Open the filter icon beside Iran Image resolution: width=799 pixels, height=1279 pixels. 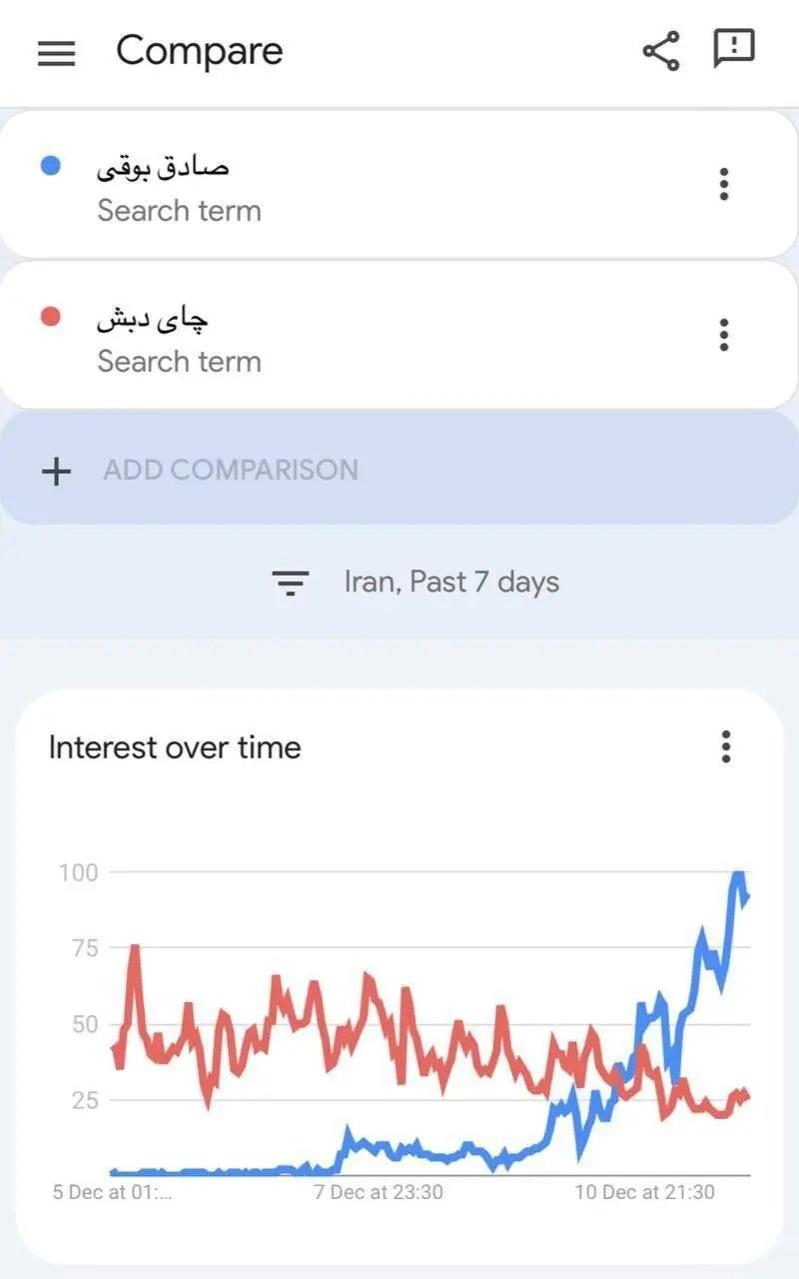pyautogui.click(x=291, y=583)
